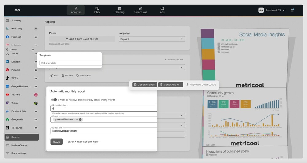Open the Language dropdown showing Español
This screenshot has width=307, height=163.
[x=152, y=39]
